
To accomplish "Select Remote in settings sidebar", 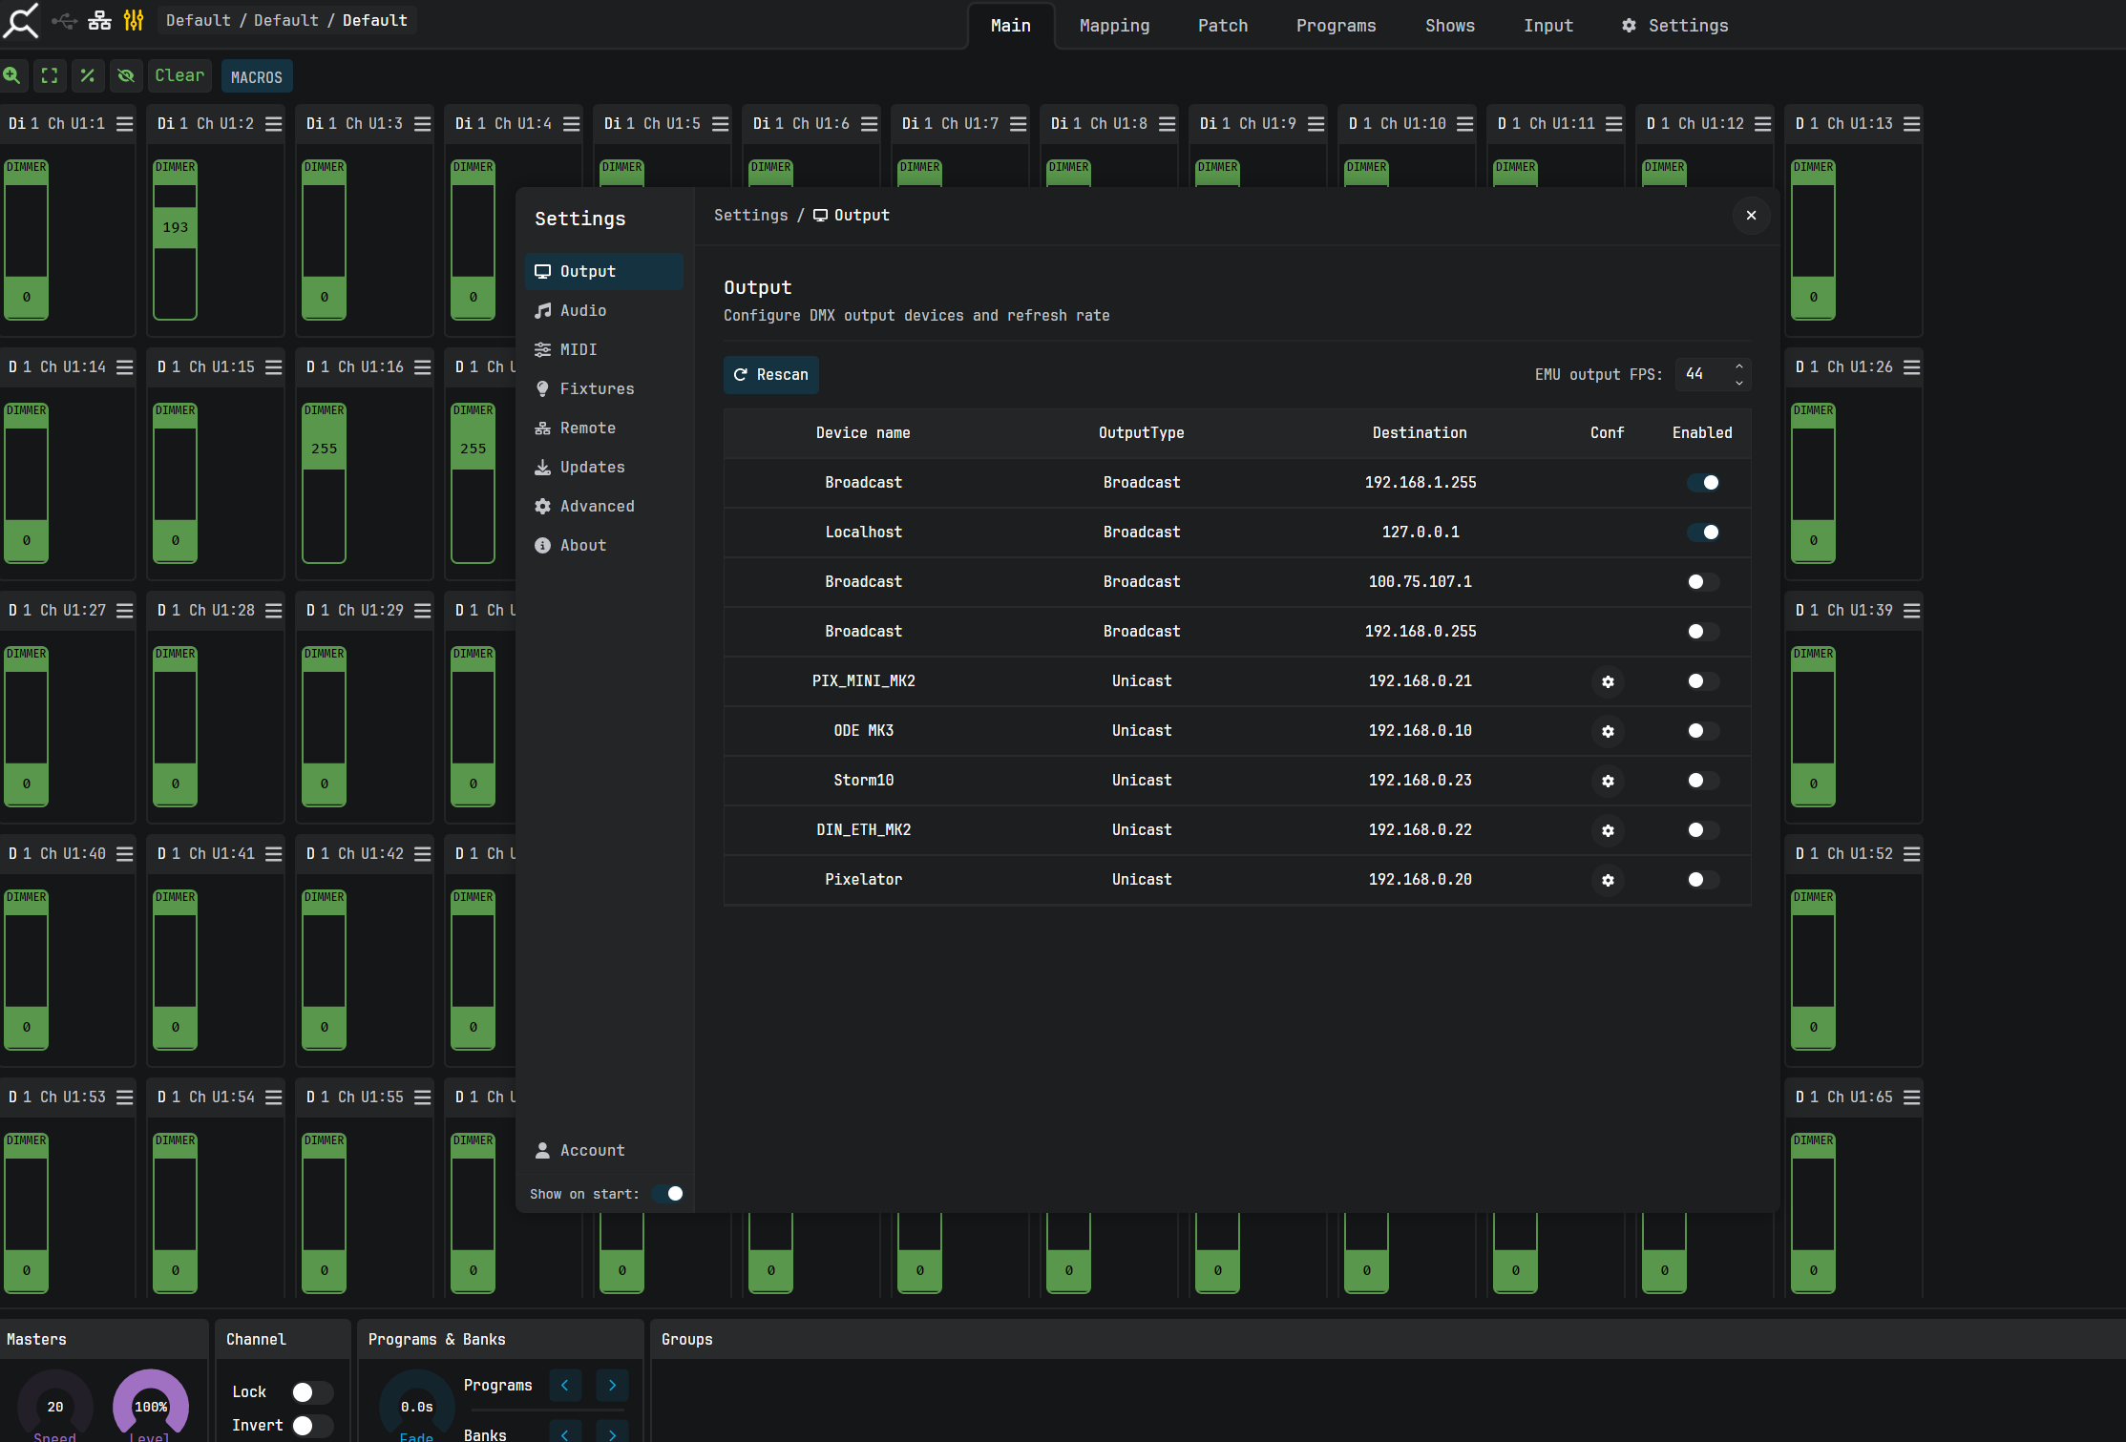I will coord(604,428).
